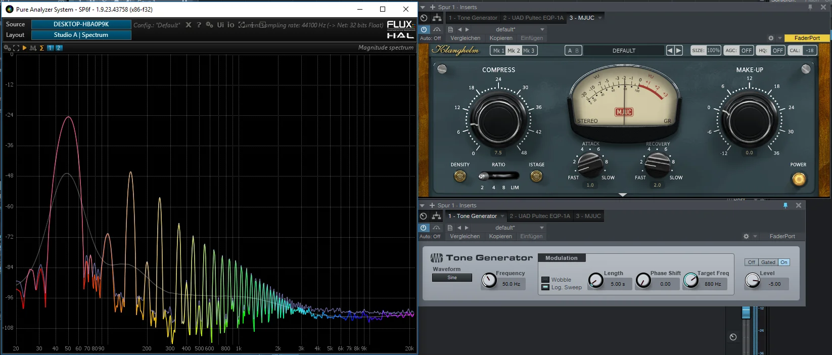832x355 pixels.
Task: Toggle the AGC OFF setting in MJUC
Action: (x=738, y=51)
